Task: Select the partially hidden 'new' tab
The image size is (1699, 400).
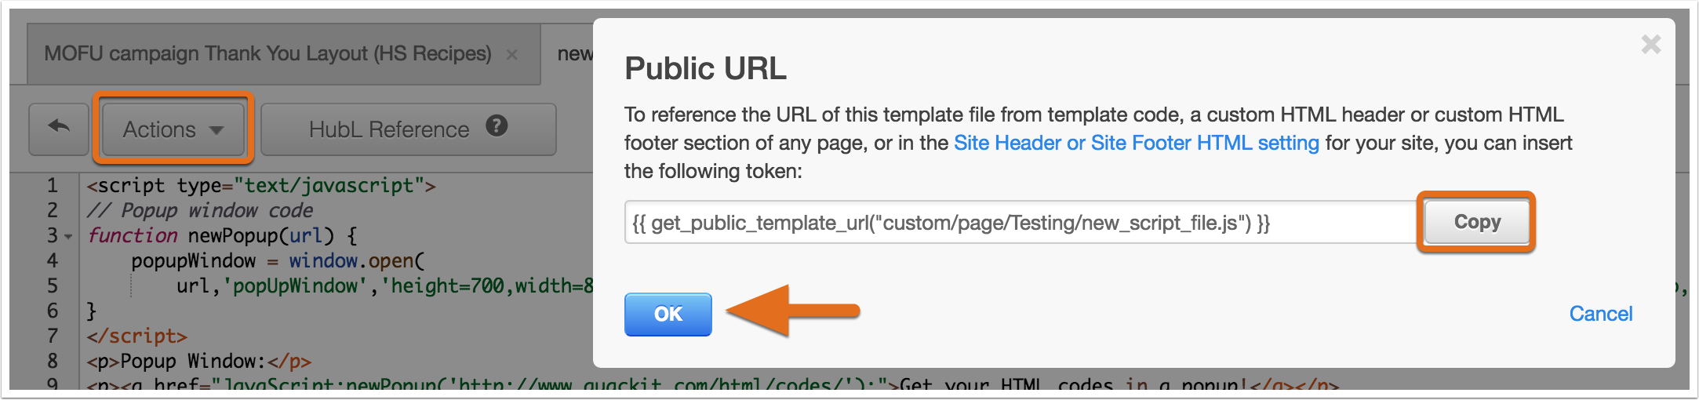Action: click(574, 53)
